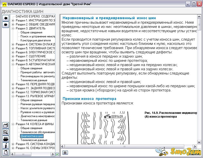
Task: Open Технические данные under Раздел 13
Action: (34, 120)
